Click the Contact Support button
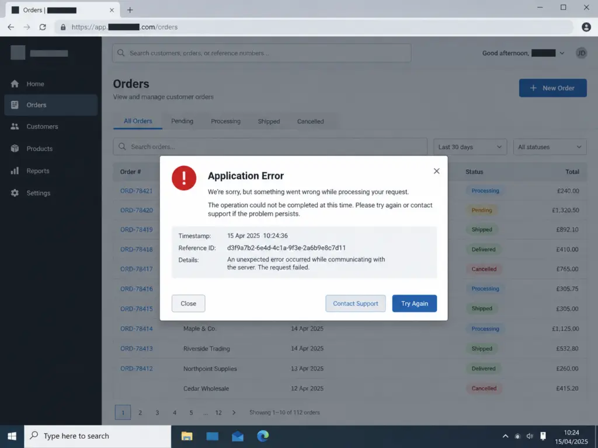The image size is (598, 448). click(356, 303)
